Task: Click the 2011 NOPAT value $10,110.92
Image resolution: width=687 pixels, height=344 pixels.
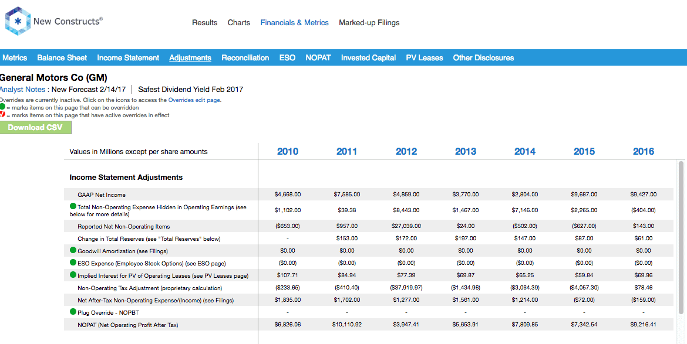Action: click(346, 324)
